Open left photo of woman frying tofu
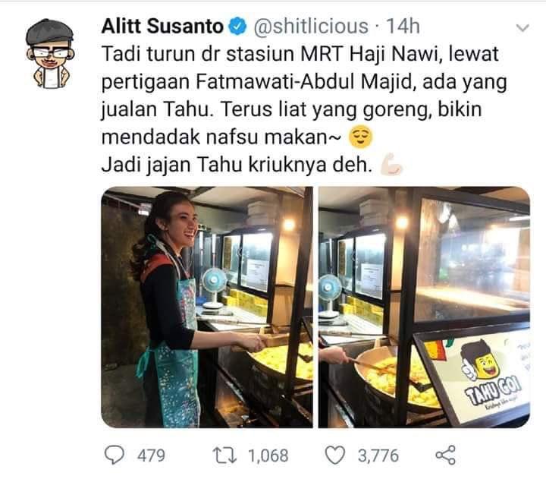The image size is (546, 479). click(207, 307)
